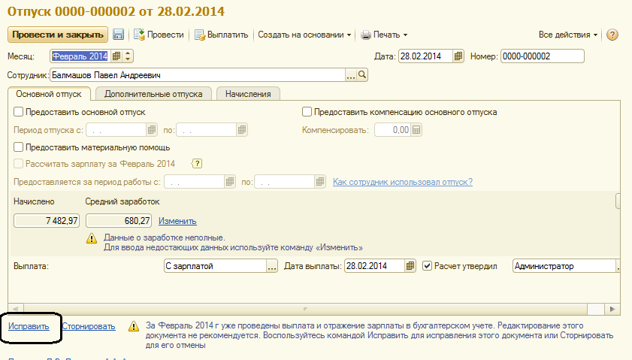Viewport: 632px width, 360px height.
Task: Switch to Дополнительные отпуска tab
Action: [153, 94]
